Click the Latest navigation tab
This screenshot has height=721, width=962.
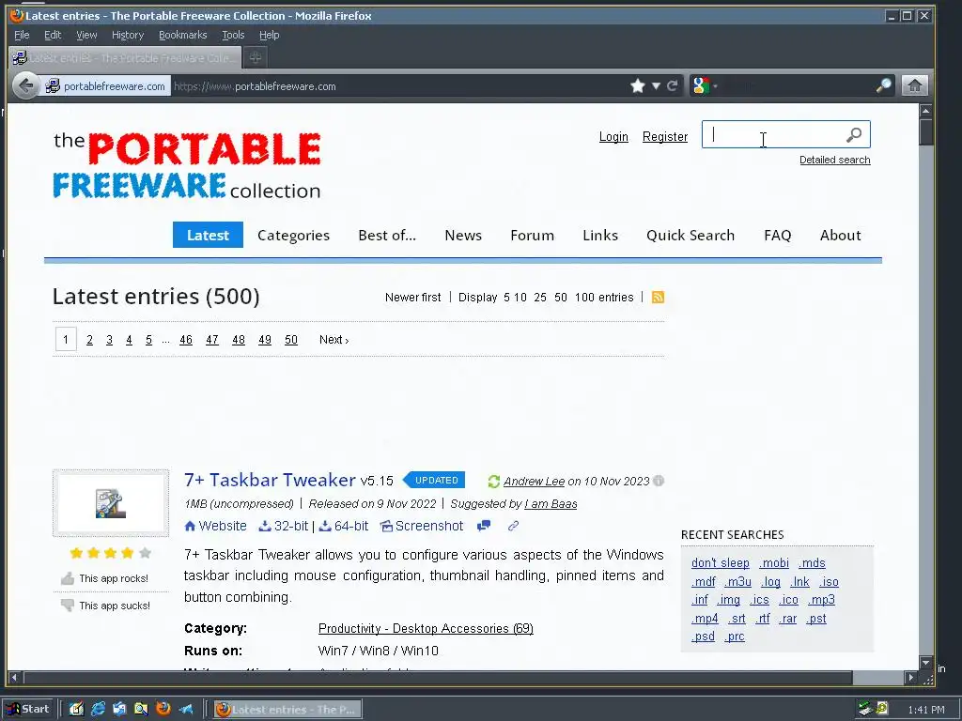pyautogui.click(x=208, y=235)
